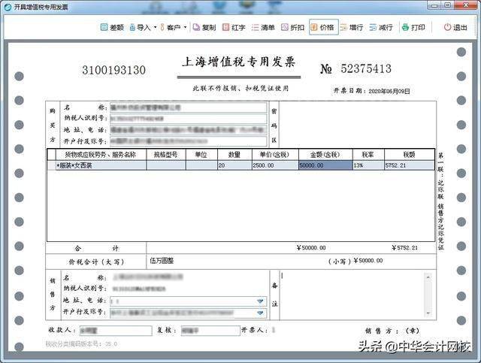Screen dimensions: 481x363
Task: Click the tax rate cell 13%
Action: point(368,165)
